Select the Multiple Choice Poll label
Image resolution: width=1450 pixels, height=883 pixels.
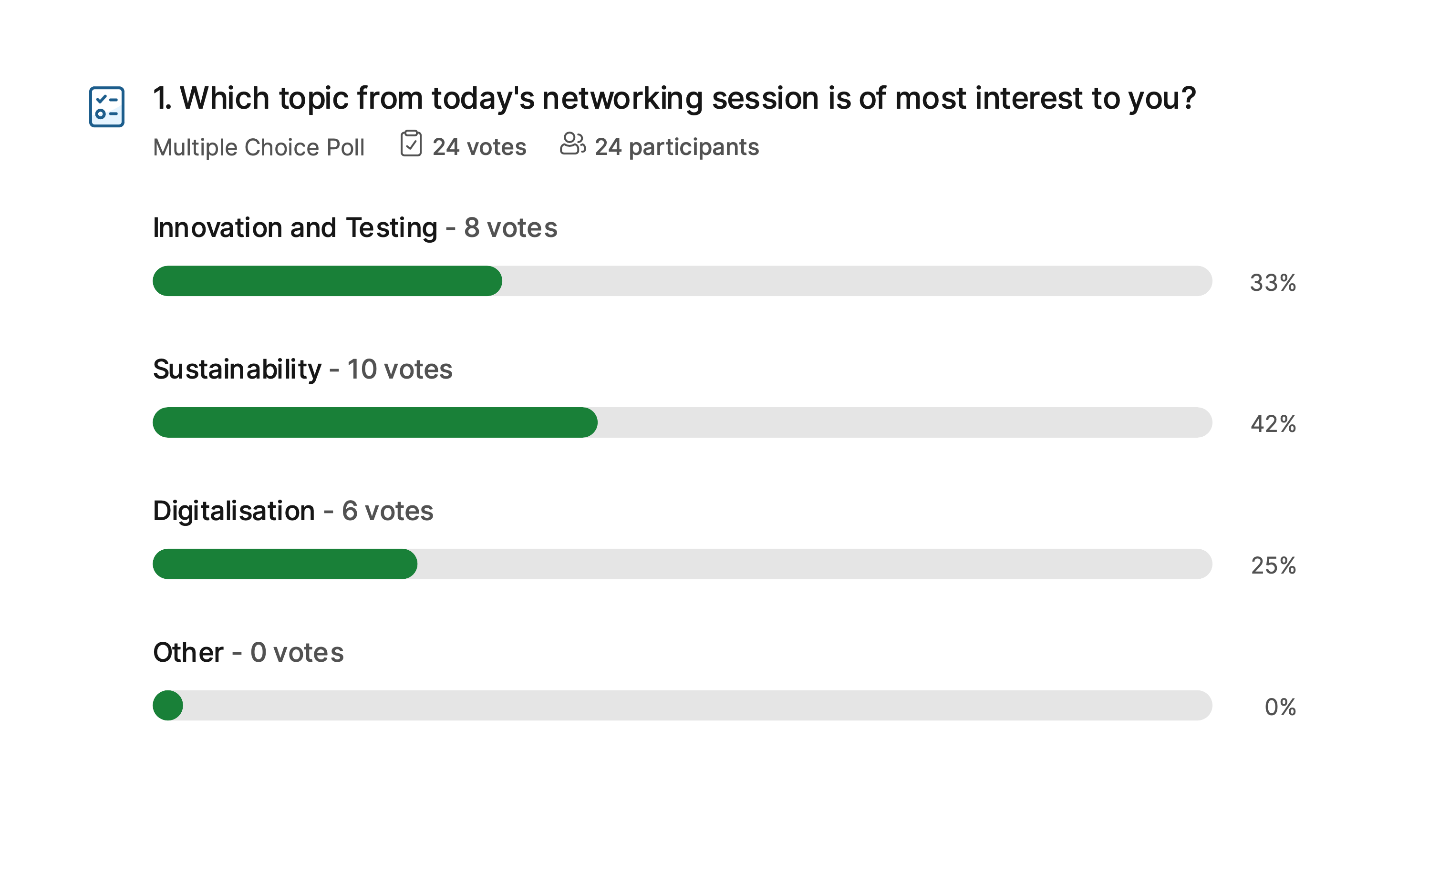click(259, 147)
